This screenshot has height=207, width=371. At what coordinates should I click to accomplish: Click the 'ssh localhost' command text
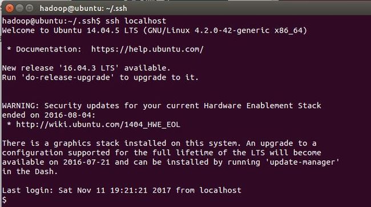pos(136,21)
